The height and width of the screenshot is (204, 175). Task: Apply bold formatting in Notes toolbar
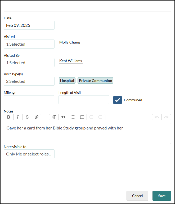coord(9,117)
